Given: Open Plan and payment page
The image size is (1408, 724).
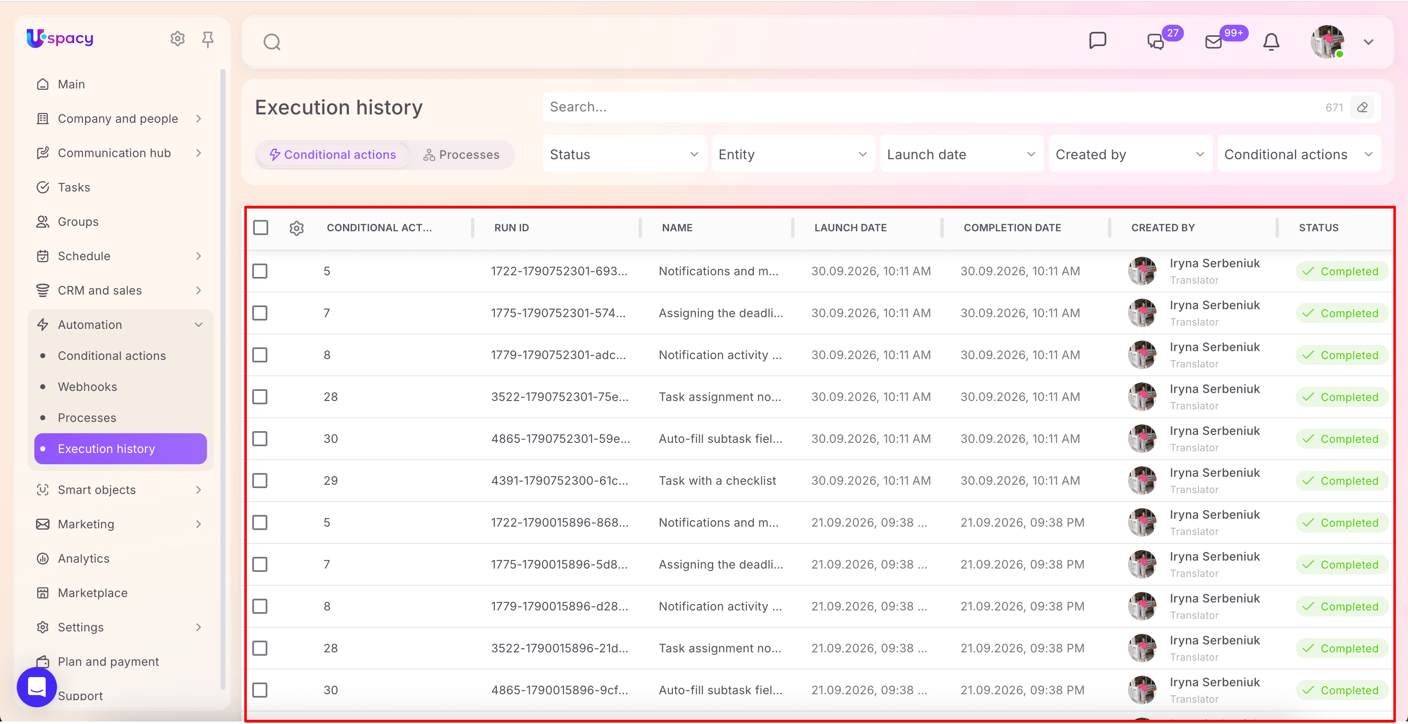Looking at the screenshot, I should 108,662.
